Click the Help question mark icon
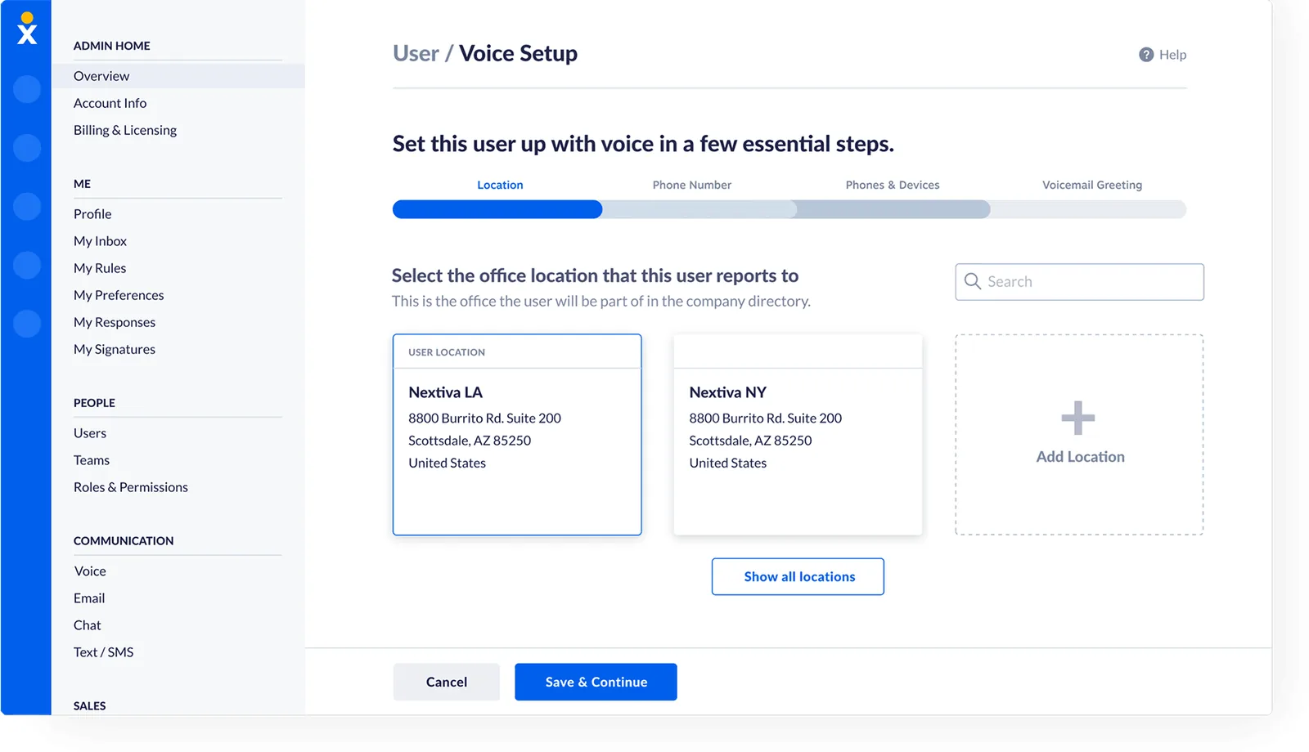 coord(1146,55)
